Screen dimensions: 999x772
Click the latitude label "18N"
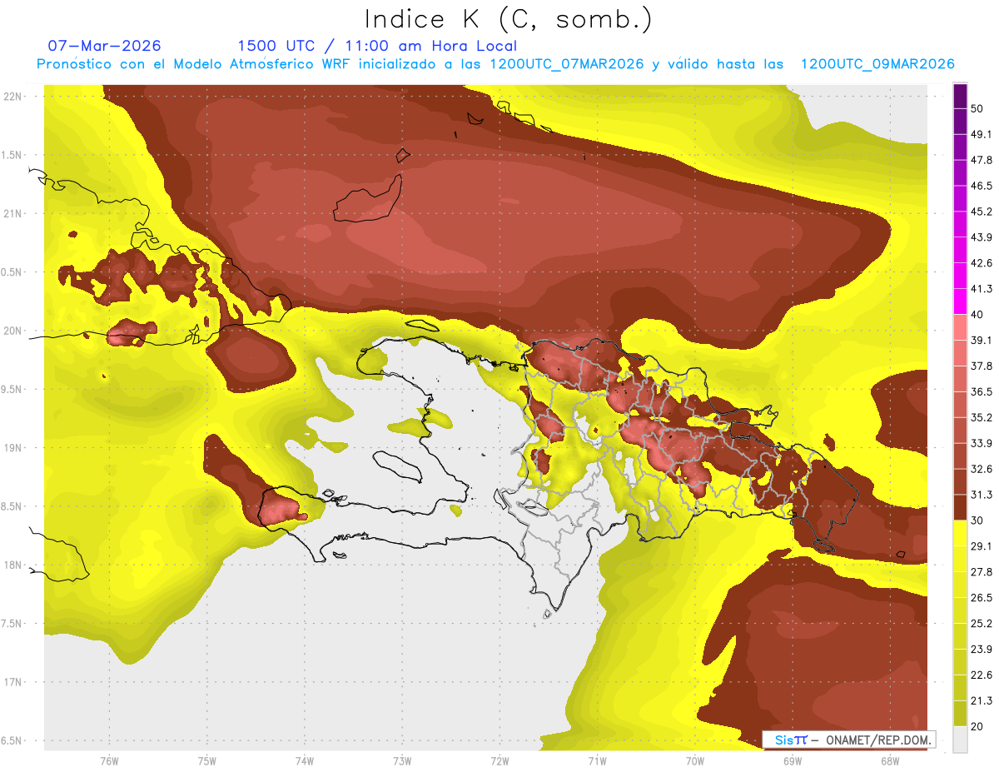tap(12, 565)
